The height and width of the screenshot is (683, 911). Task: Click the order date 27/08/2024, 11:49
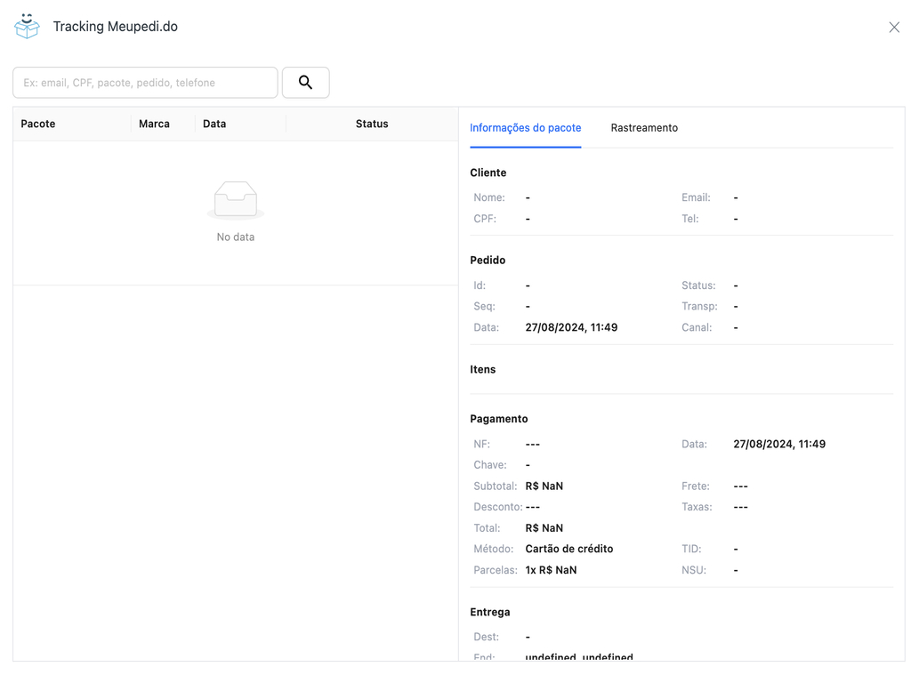click(x=570, y=326)
